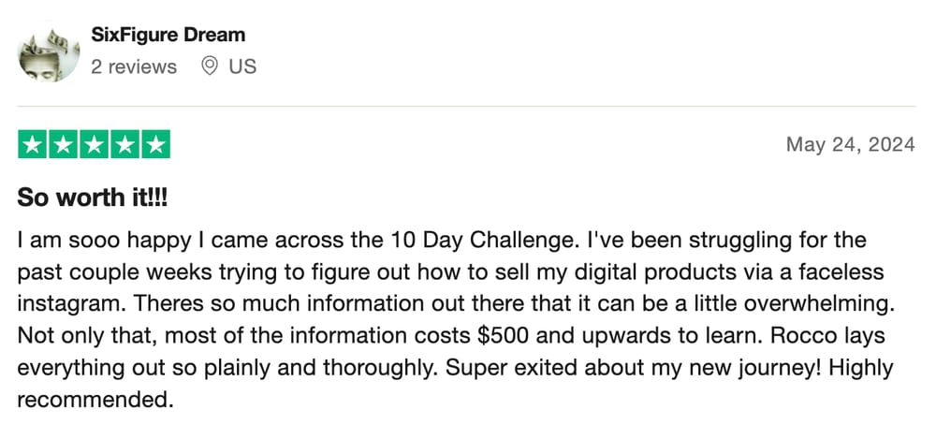
Task: Click the reviewer name SixFigure Dream
Action: point(168,35)
